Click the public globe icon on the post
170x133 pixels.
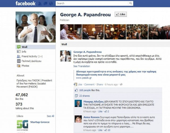pyautogui.click(x=121, y=84)
